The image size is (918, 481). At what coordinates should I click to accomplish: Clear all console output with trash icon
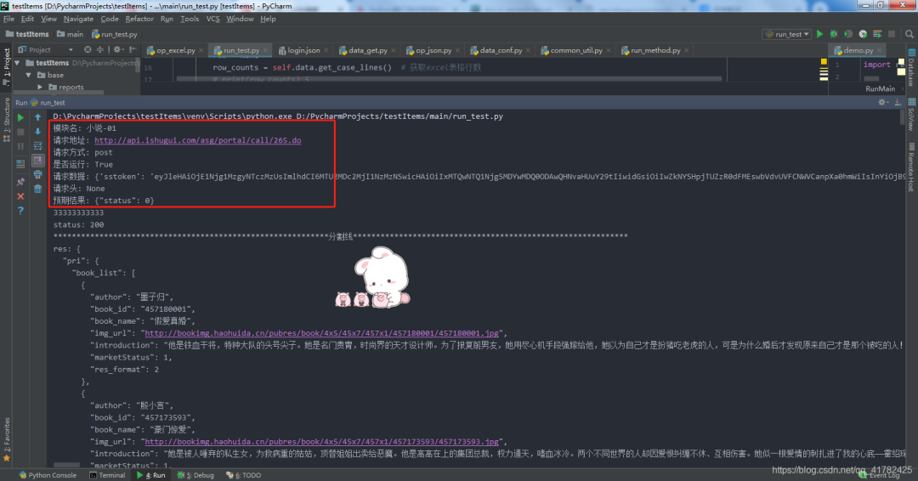(38, 189)
